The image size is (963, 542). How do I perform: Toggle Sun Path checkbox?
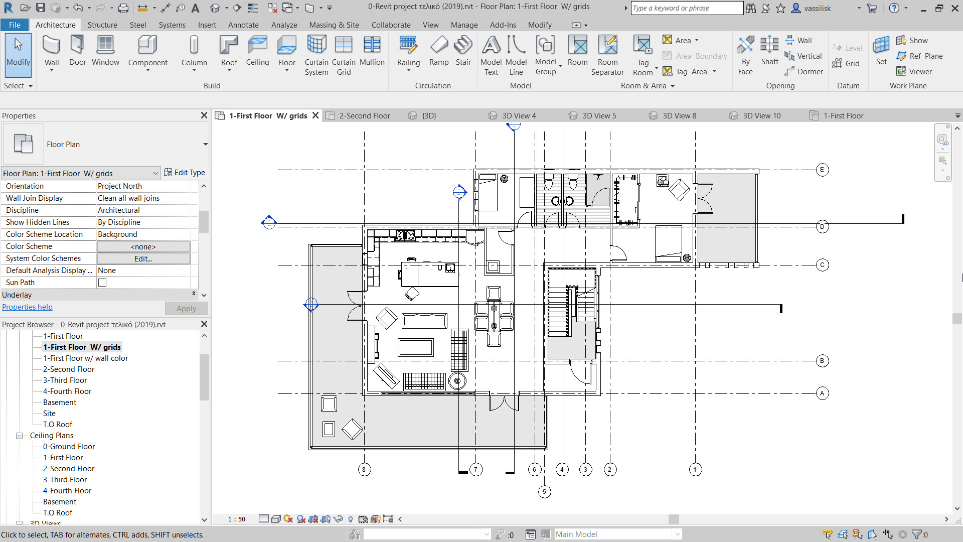point(102,282)
